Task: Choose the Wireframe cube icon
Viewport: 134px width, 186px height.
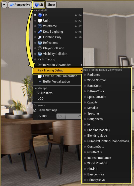Action: pos(40,26)
